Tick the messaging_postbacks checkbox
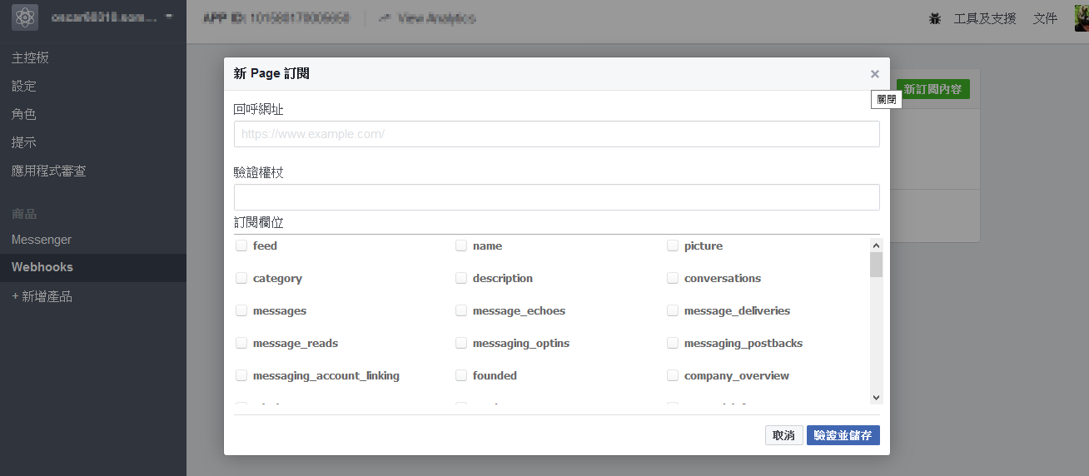This screenshot has height=476, width=1089. tap(673, 343)
